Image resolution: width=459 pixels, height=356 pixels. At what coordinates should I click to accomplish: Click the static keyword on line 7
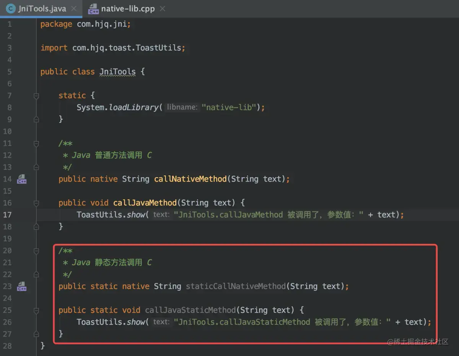[72, 96]
